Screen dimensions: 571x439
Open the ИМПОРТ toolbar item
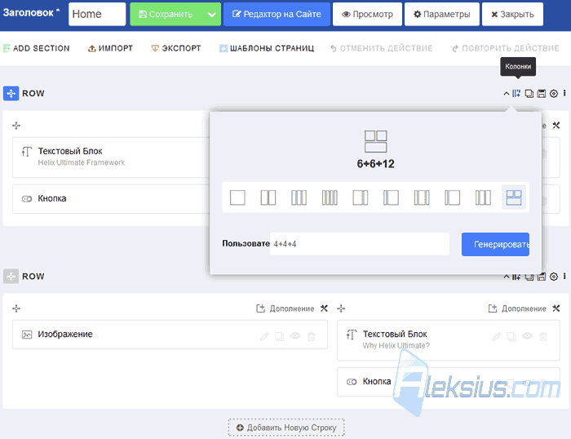click(110, 48)
